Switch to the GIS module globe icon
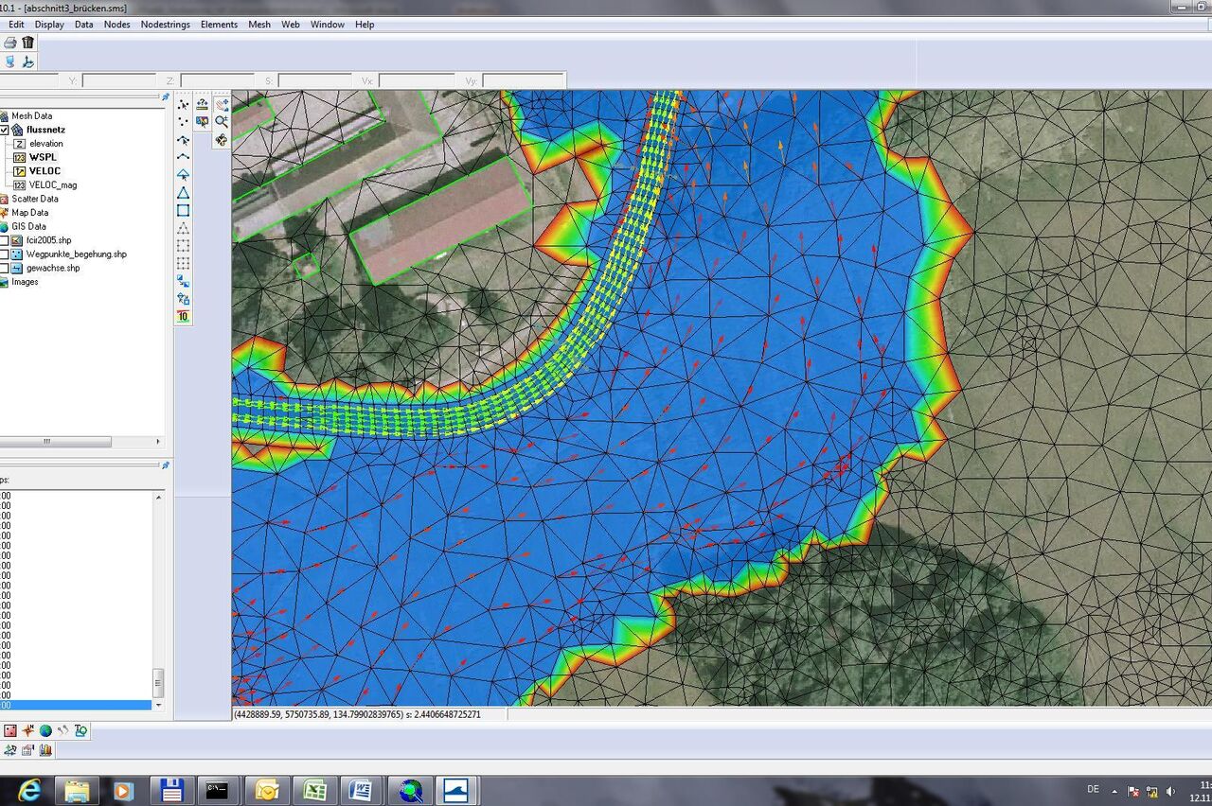This screenshot has width=1212, height=806. click(x=45, y=730)
